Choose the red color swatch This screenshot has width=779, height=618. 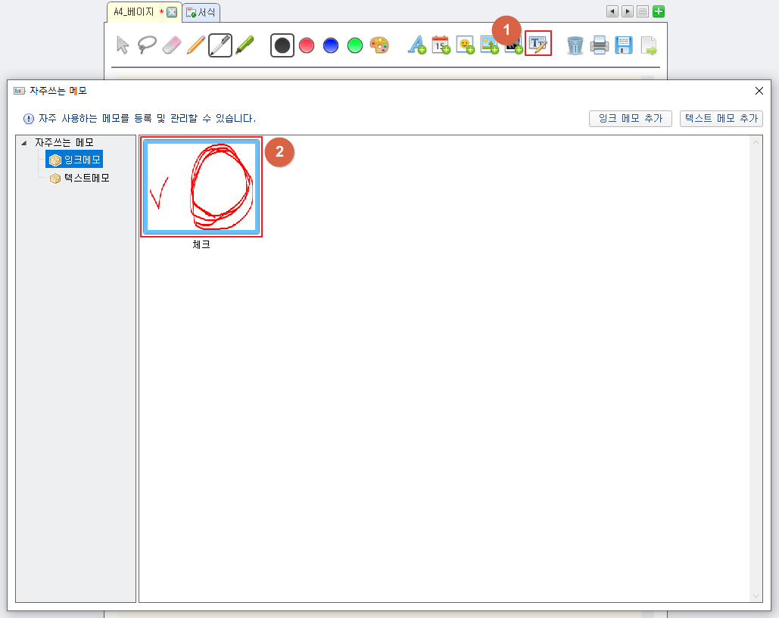point(307,45)
